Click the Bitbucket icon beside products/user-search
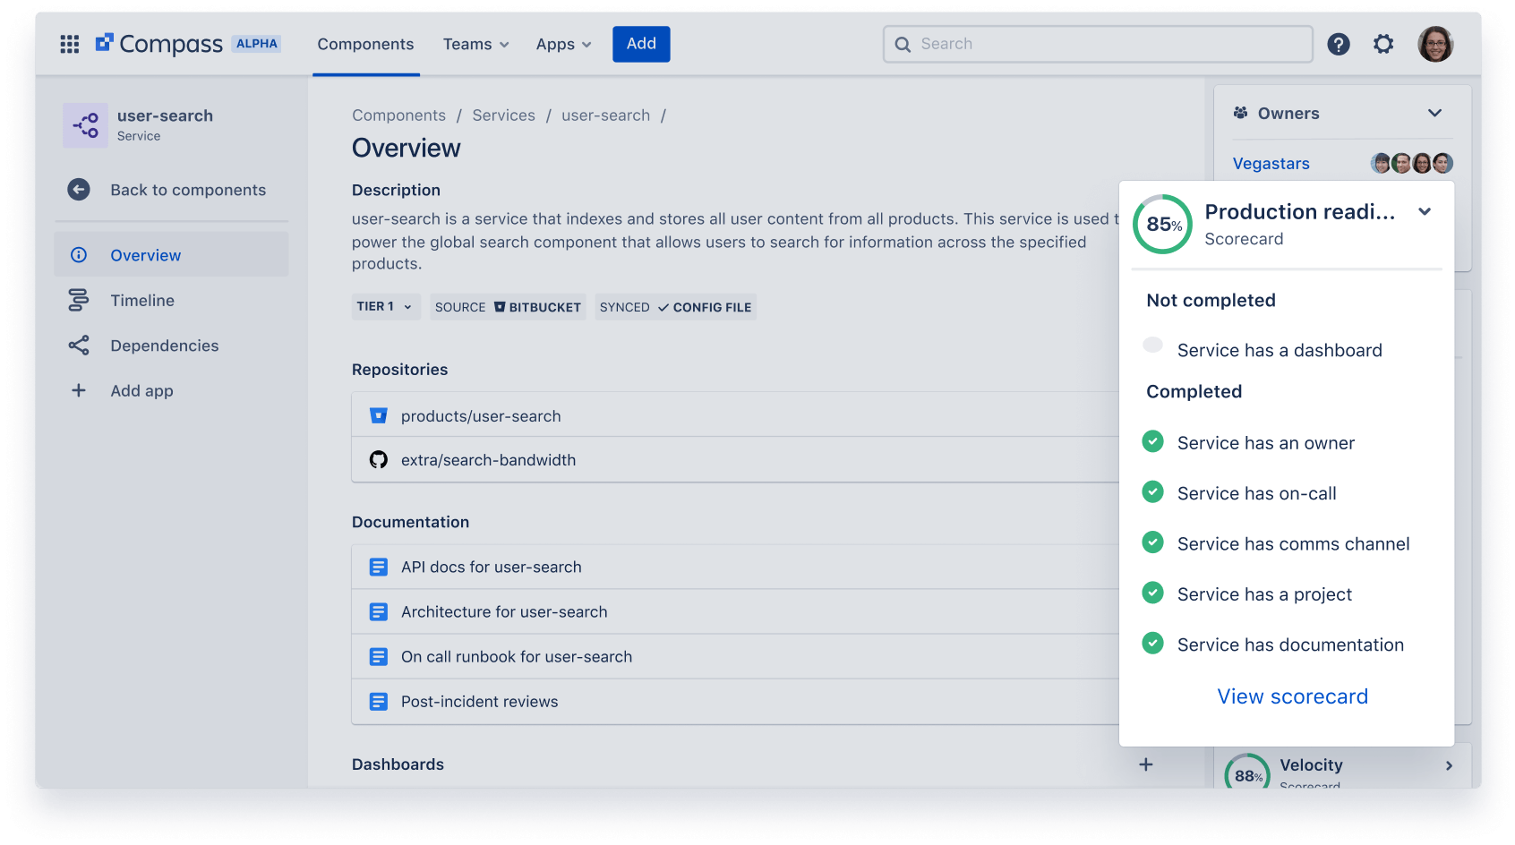1515x845 pixels. 378,414
